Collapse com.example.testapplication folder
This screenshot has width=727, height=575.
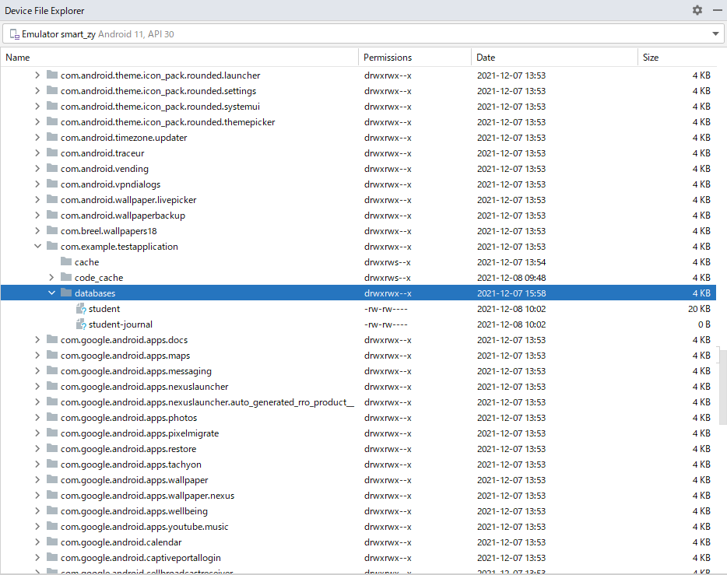[37, 247]
